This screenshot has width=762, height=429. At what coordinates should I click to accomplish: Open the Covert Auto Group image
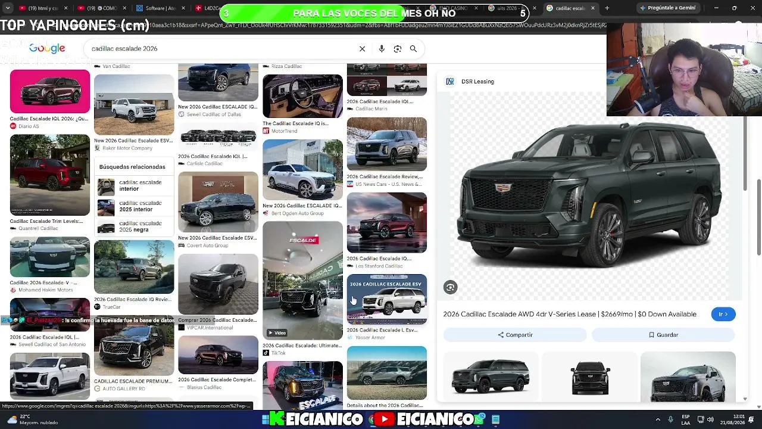pos(218,202)
